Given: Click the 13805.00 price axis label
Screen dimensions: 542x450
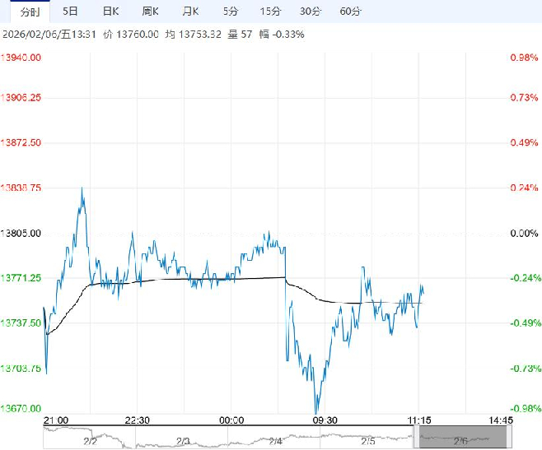Looking at the screenshot, I should point(23,234).
